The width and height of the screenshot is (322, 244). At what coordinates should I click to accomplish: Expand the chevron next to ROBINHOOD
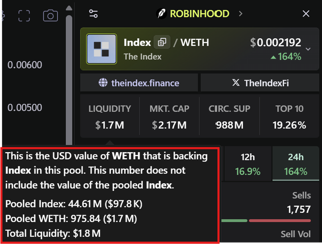pos(241,14)
